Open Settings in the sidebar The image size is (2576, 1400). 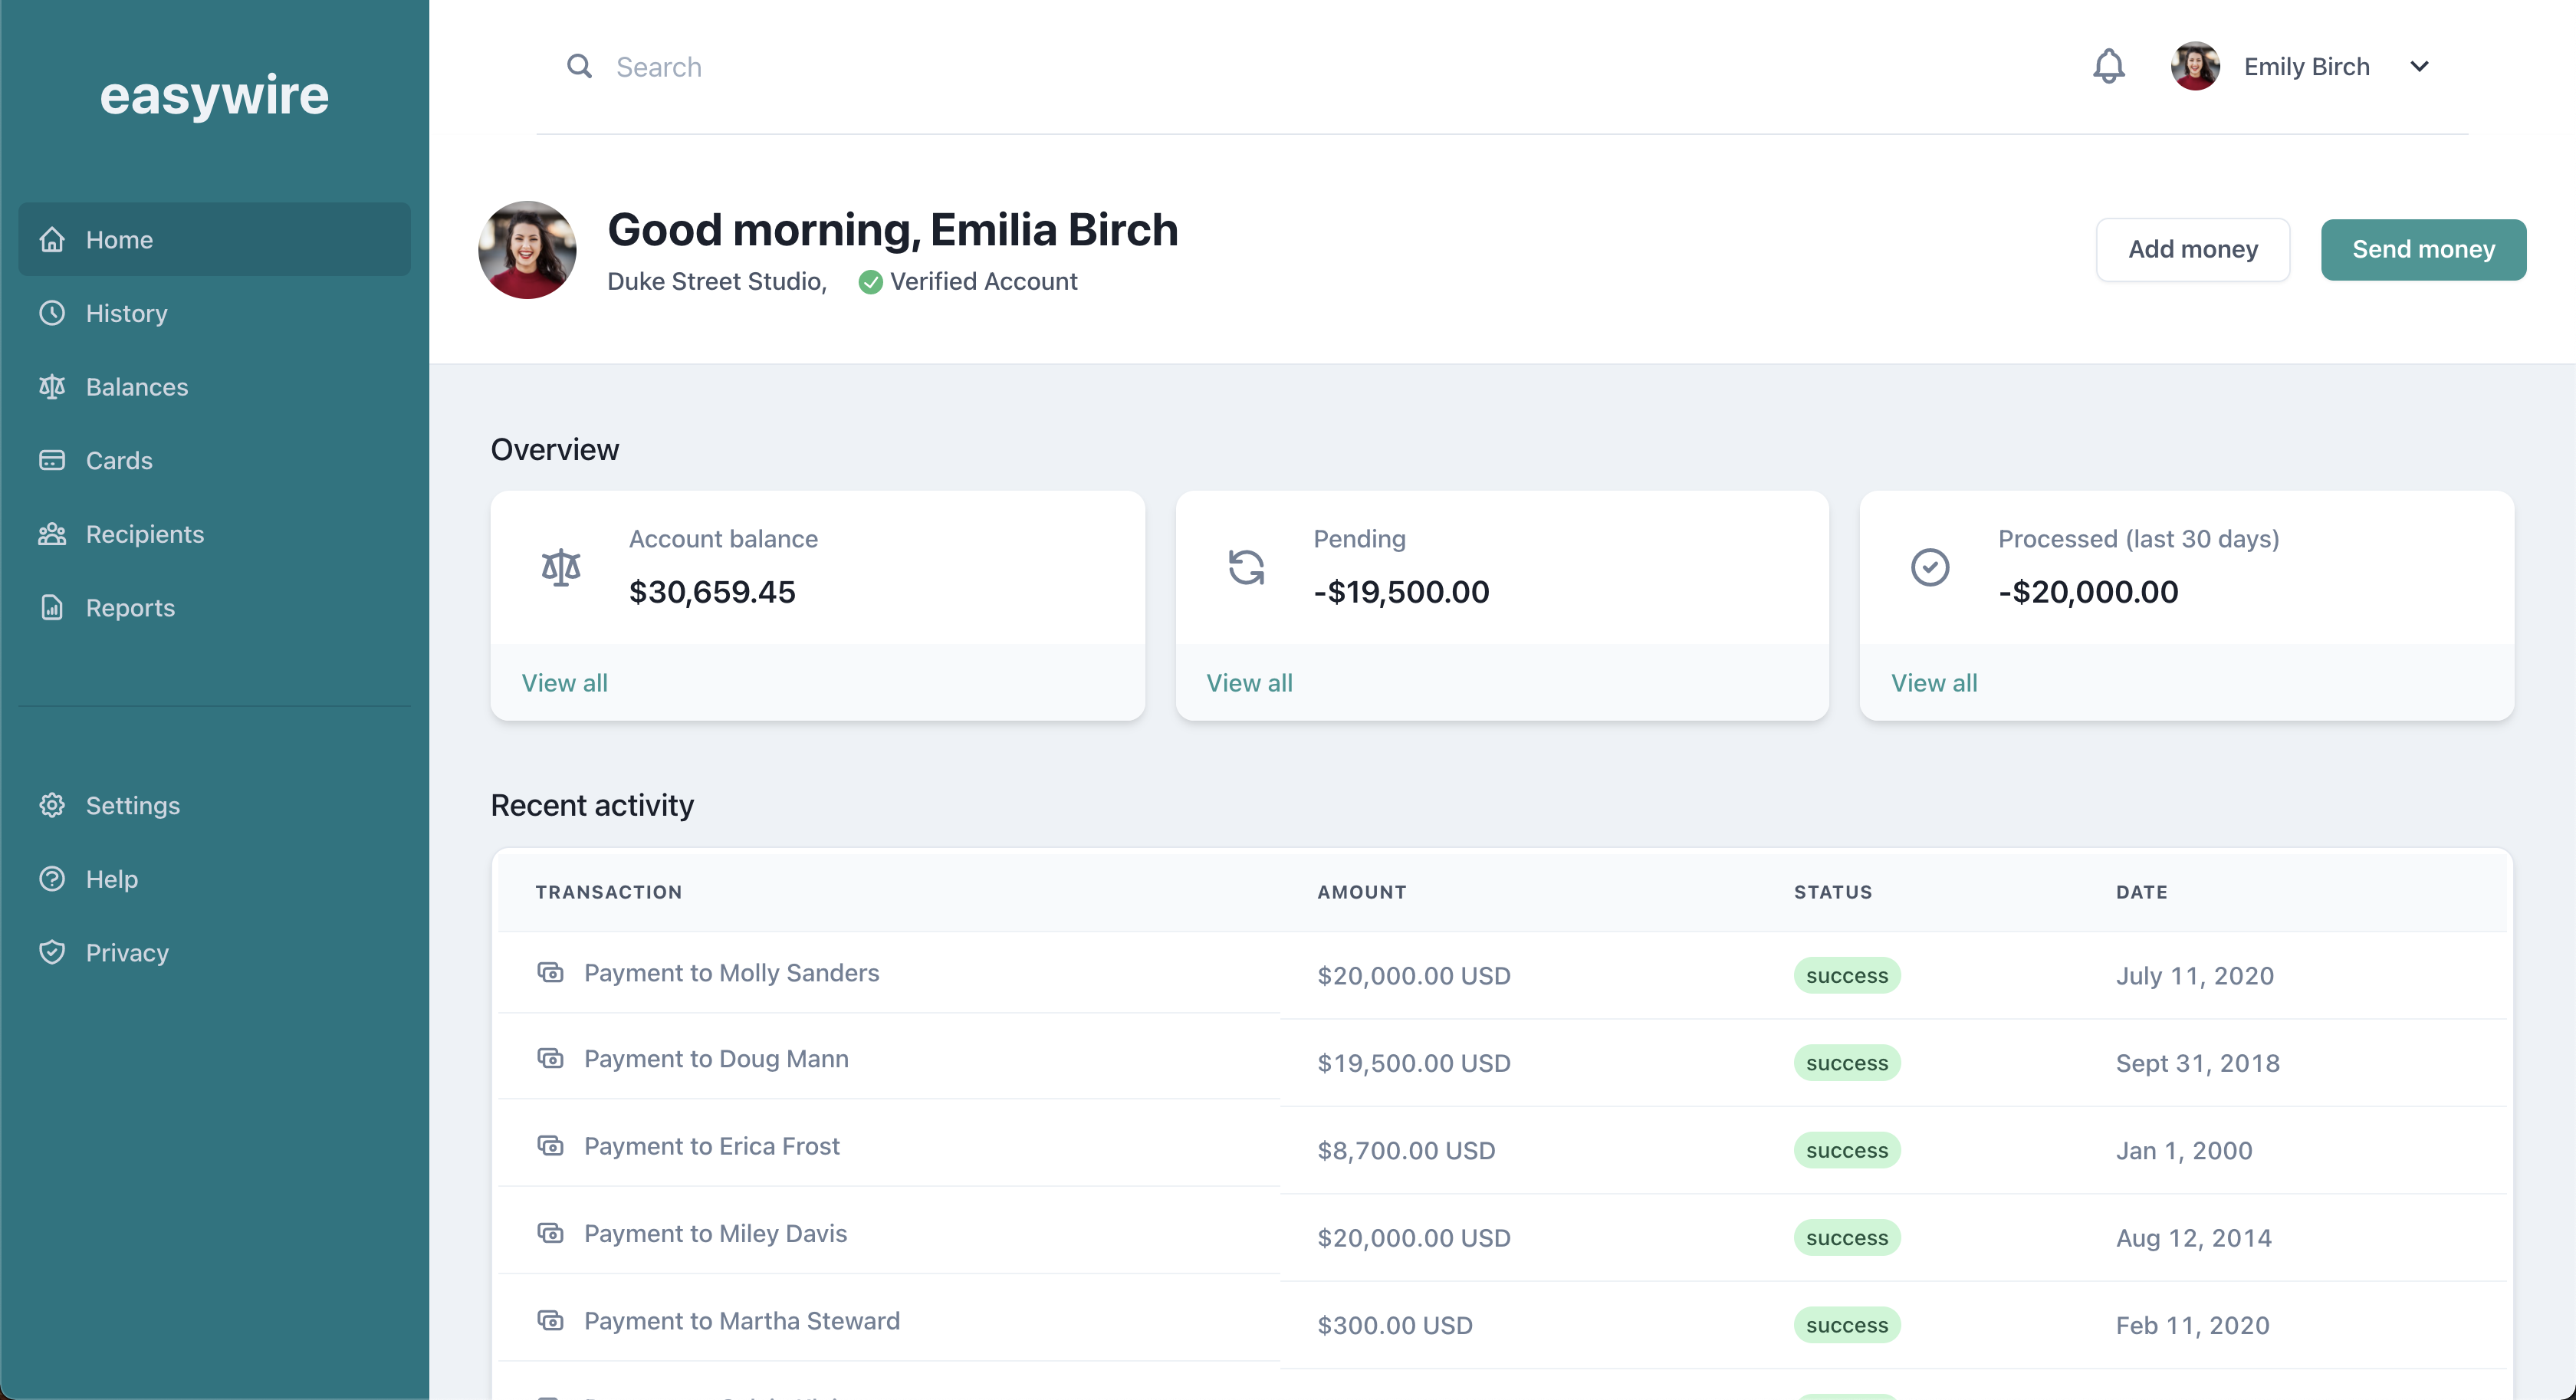[x=132, y=805]
